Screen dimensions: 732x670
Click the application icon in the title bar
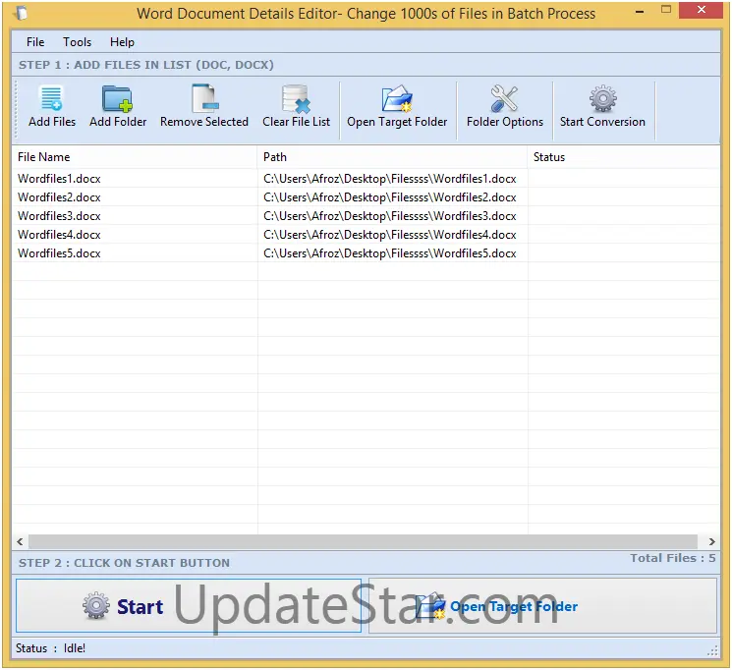coord(22,13)
